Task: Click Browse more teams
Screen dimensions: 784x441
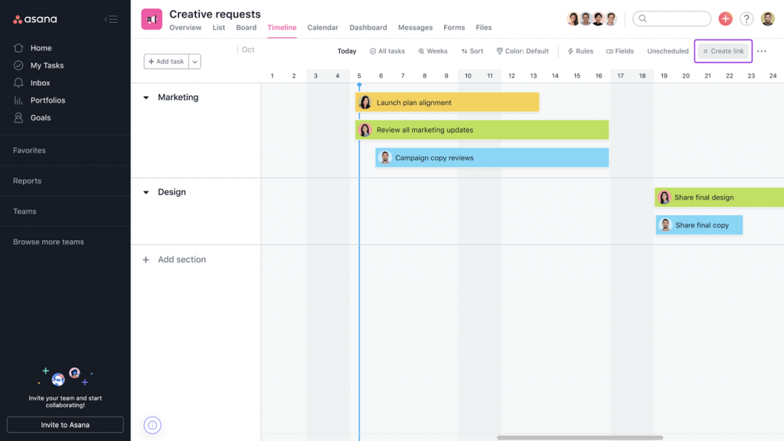Action: tap(48, 242)
